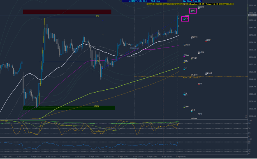257x159 pixels.
Task: Select the WOpen level label
Action: [194, 75]
